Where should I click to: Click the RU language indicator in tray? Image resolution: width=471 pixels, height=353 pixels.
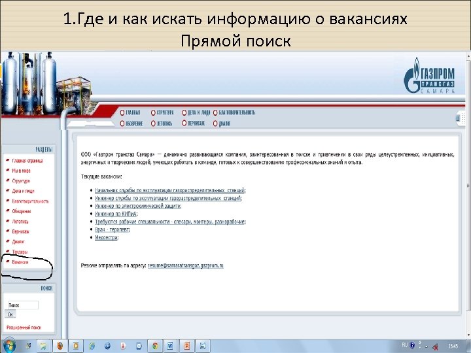(x=405, y=345)
